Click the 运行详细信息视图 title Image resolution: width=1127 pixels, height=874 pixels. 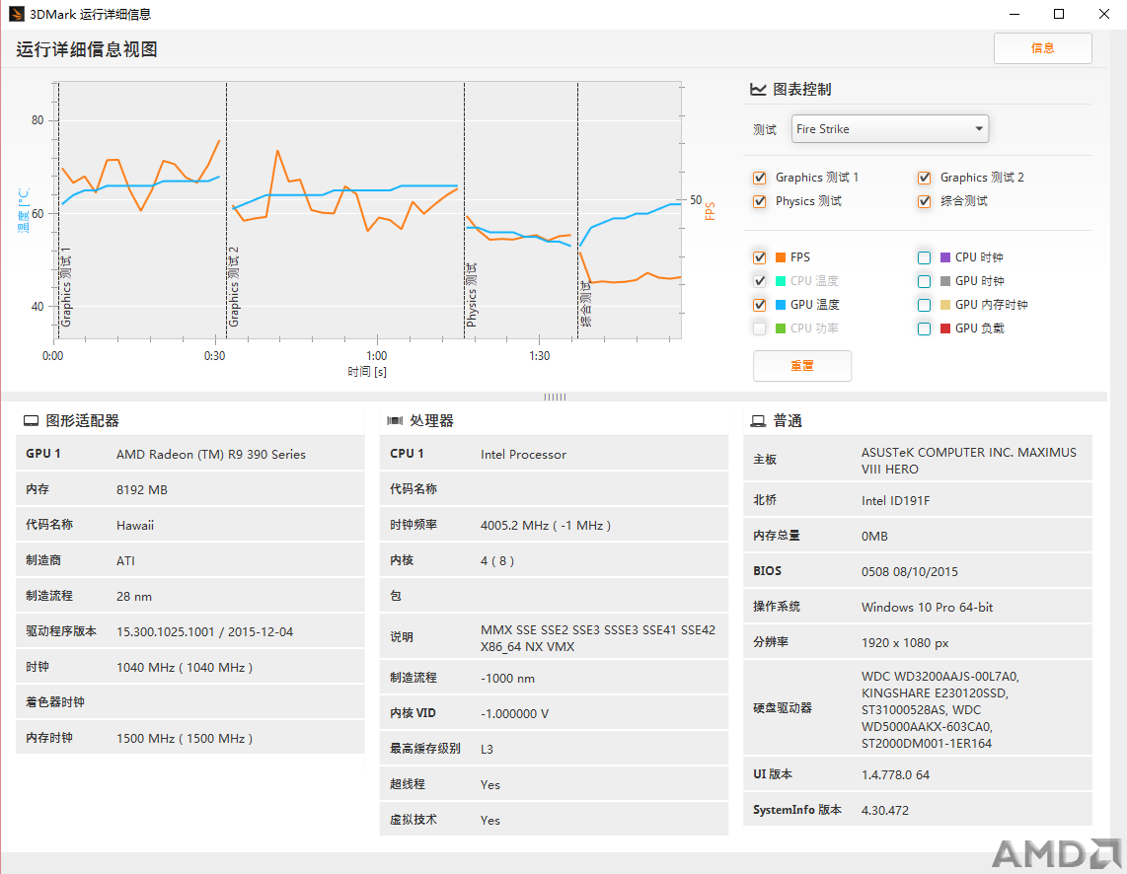[x=86, y=49]
